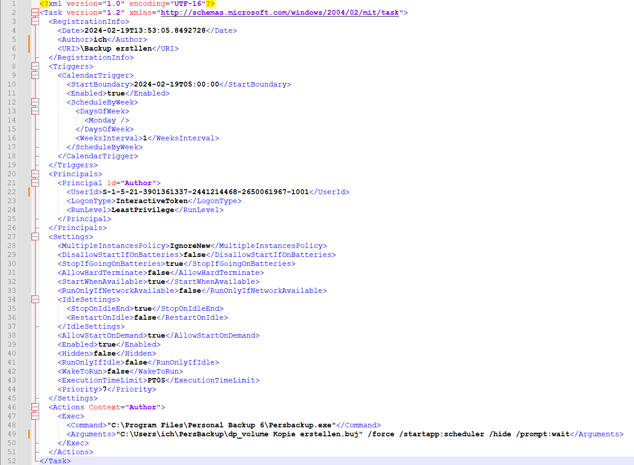Click the Priority value 7
Viewport: 634px width, 465px height.
click(x=105, y=389)
